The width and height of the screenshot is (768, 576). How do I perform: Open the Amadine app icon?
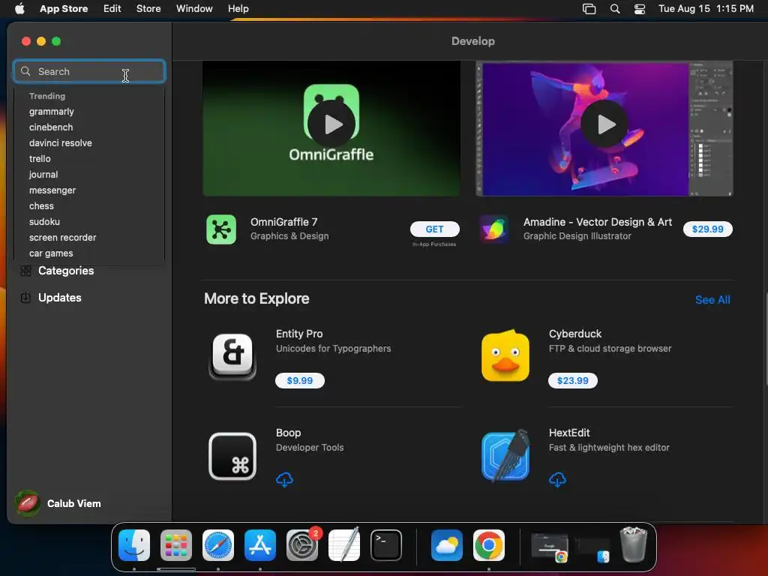[x=493, y=229]
